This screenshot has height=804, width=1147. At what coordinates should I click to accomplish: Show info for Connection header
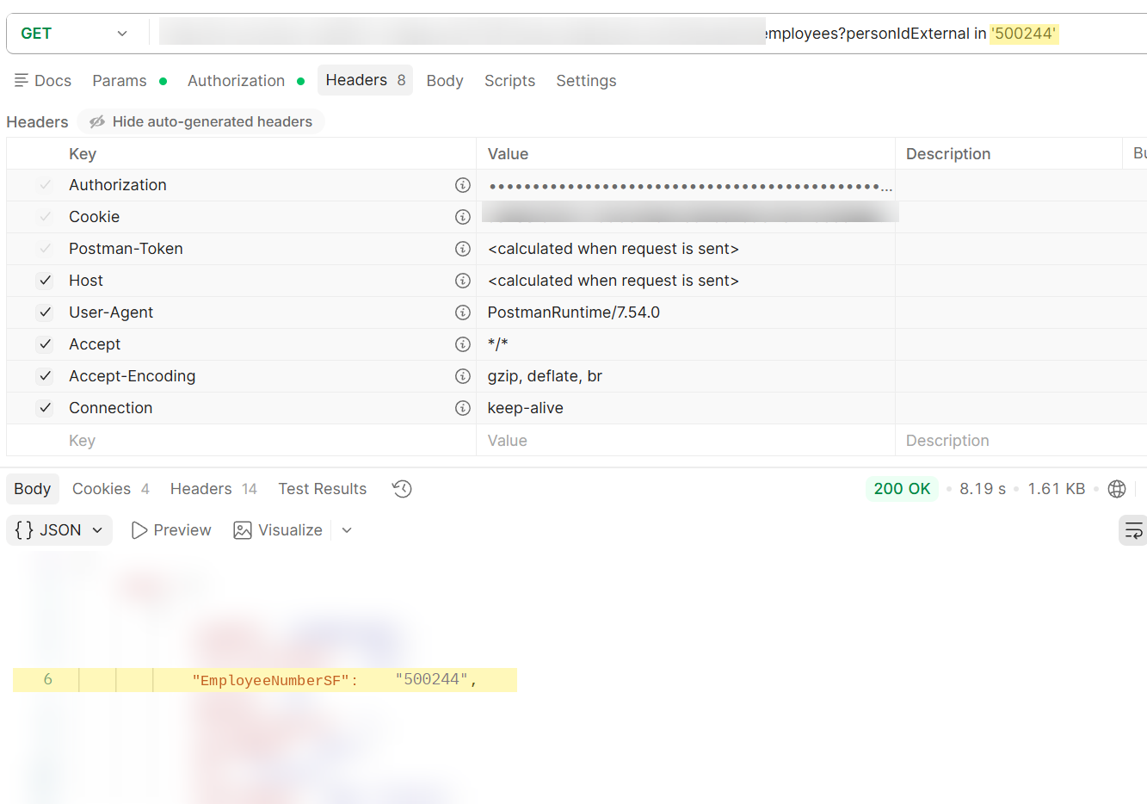[463, 408]
